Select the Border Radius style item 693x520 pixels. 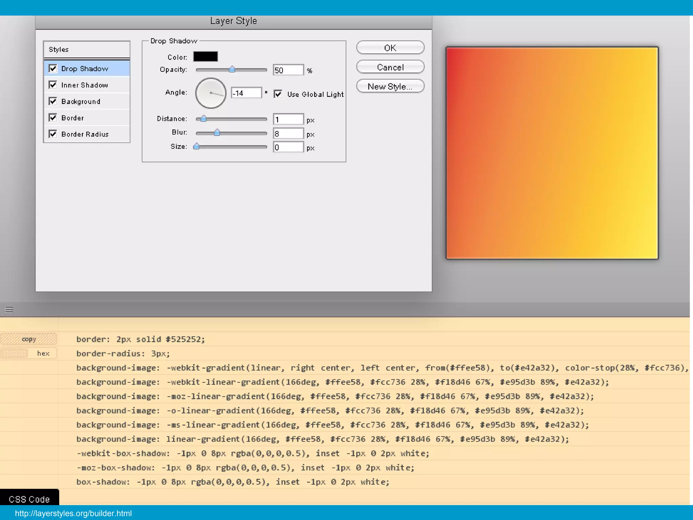pyautogui.click(x=85, y=134)
